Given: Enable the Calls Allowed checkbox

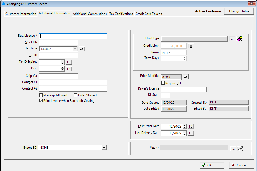Looking at the screenshot, I should coord(75,95).
